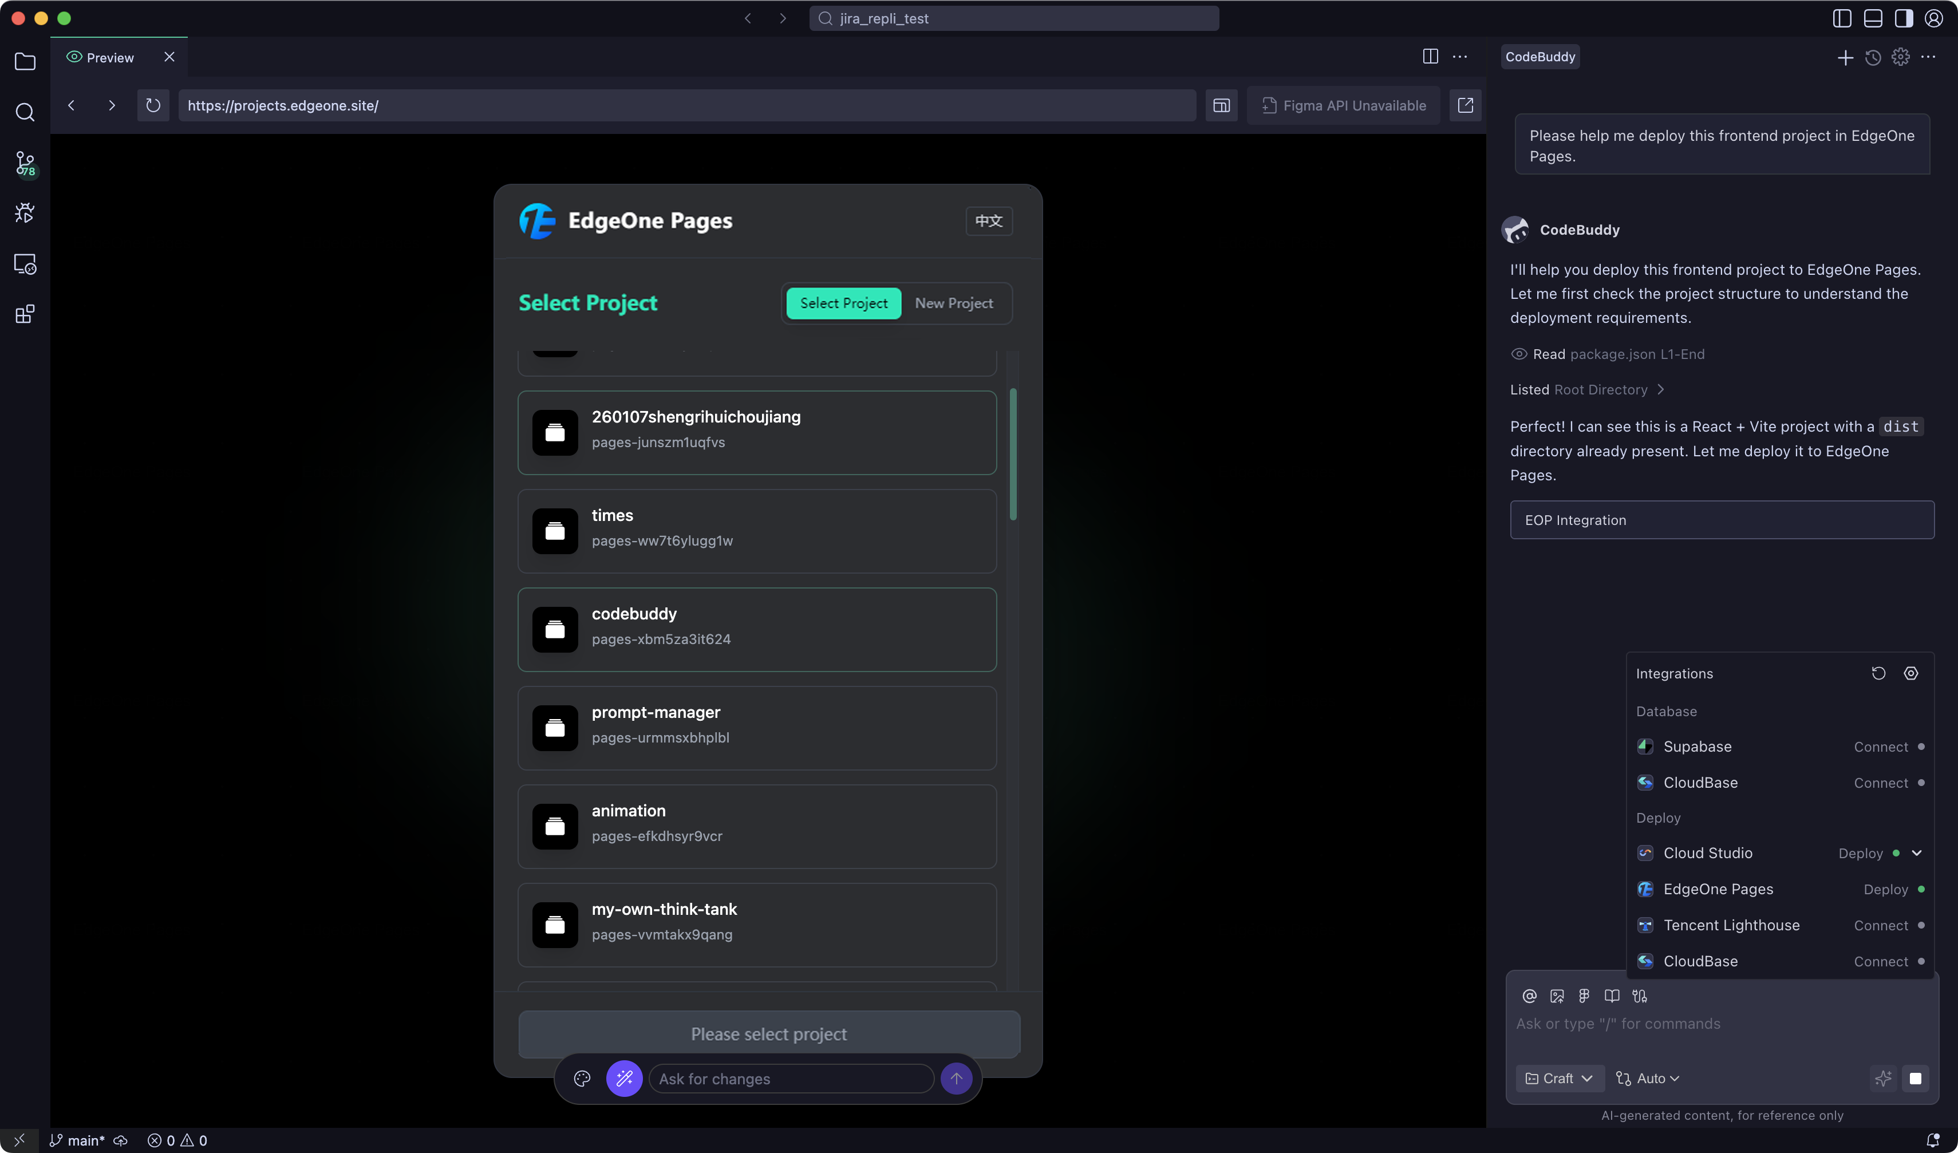Open the Craft mode dropdown
1958x1153 pixels.
click(1560, 1079)
